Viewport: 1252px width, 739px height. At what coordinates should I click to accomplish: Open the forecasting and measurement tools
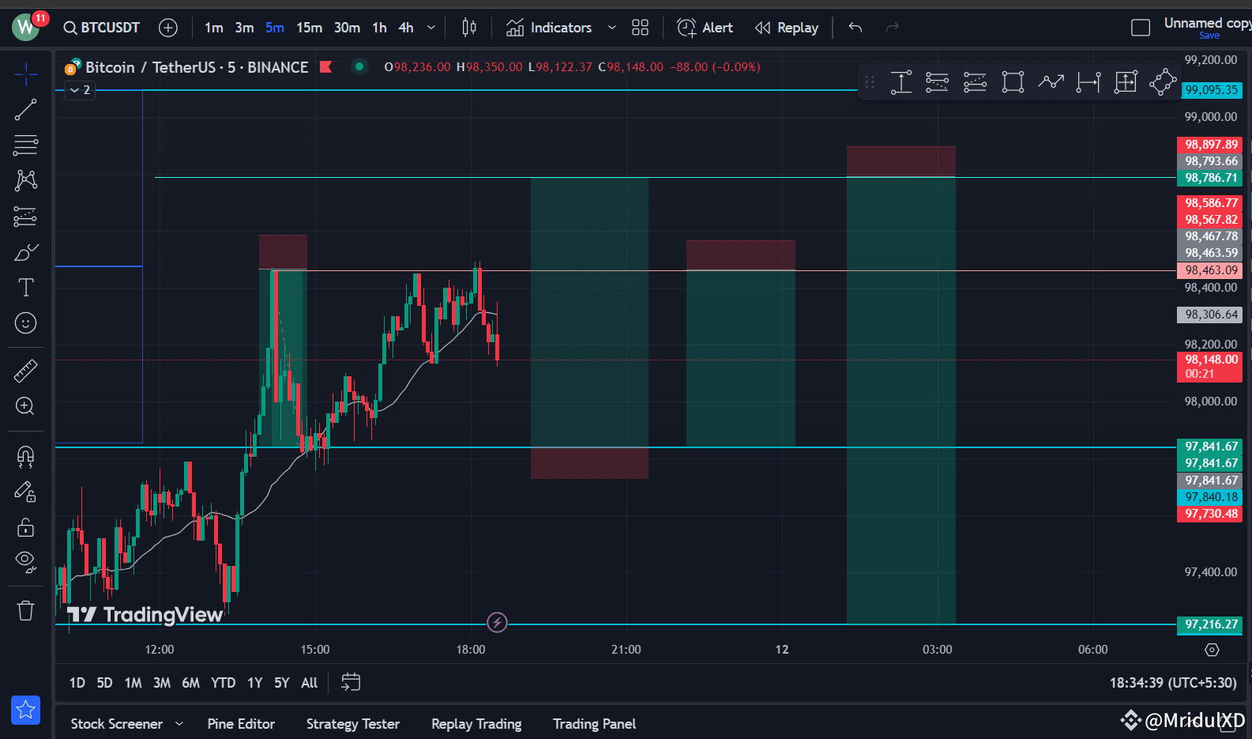click(x=25, y=217)
